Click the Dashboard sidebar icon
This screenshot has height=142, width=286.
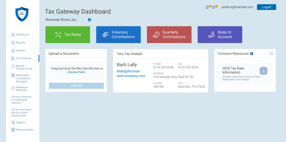pos(13,35)
